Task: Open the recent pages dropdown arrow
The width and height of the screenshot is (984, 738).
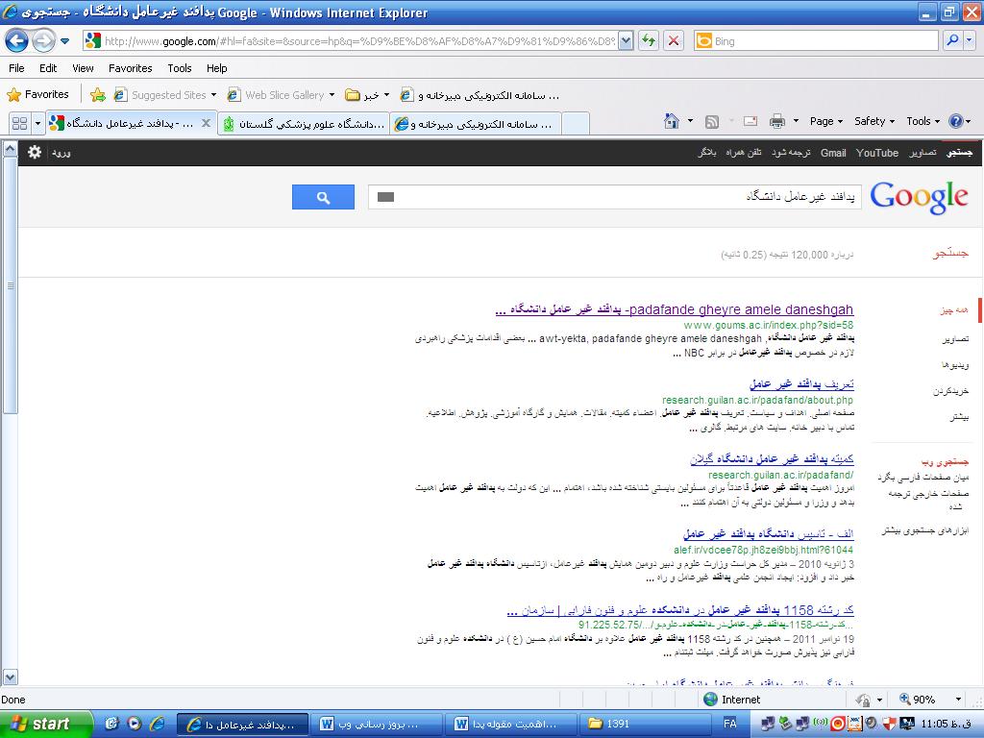Action: tap(64, 41)
